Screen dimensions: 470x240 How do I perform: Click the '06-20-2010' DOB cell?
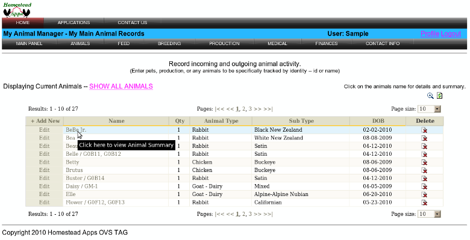pos(377,194)
